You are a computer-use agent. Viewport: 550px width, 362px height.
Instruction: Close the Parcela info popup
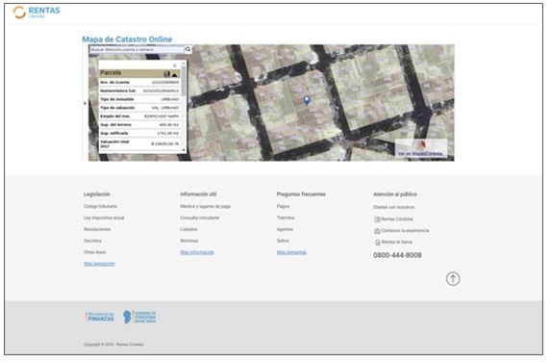[175, 65]
